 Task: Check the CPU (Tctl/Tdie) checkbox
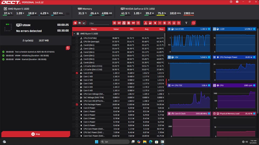pos(77,38)
